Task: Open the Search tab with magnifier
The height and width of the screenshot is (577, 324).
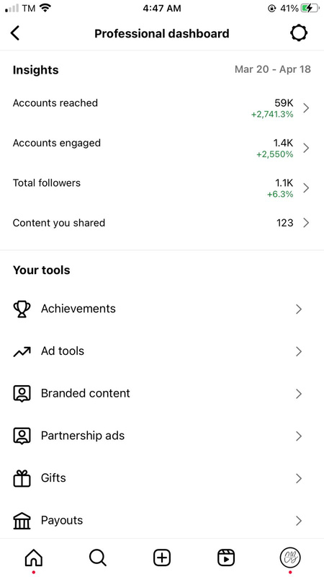Action: pos(98,558)
